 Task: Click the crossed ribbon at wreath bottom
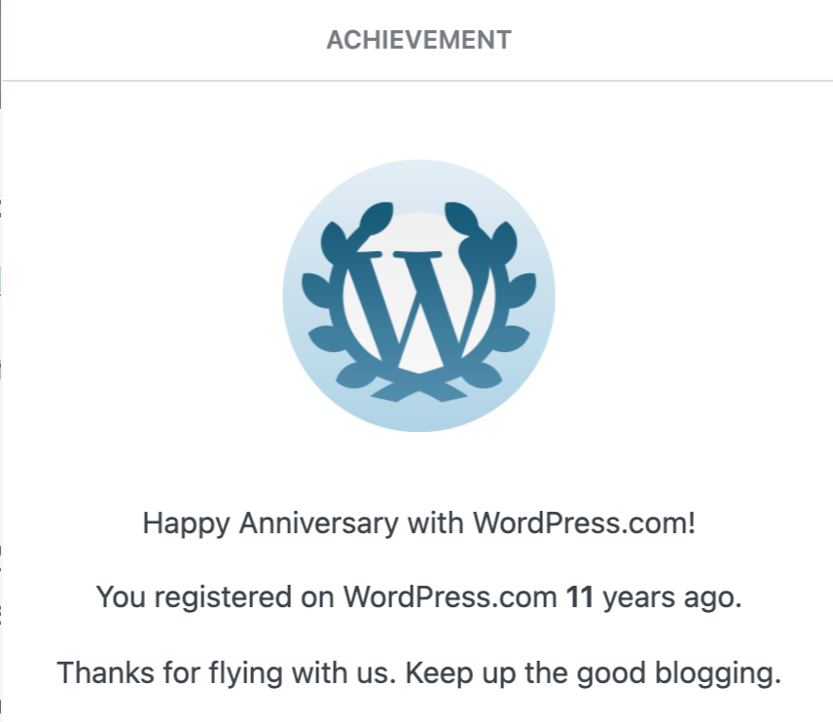418,389
